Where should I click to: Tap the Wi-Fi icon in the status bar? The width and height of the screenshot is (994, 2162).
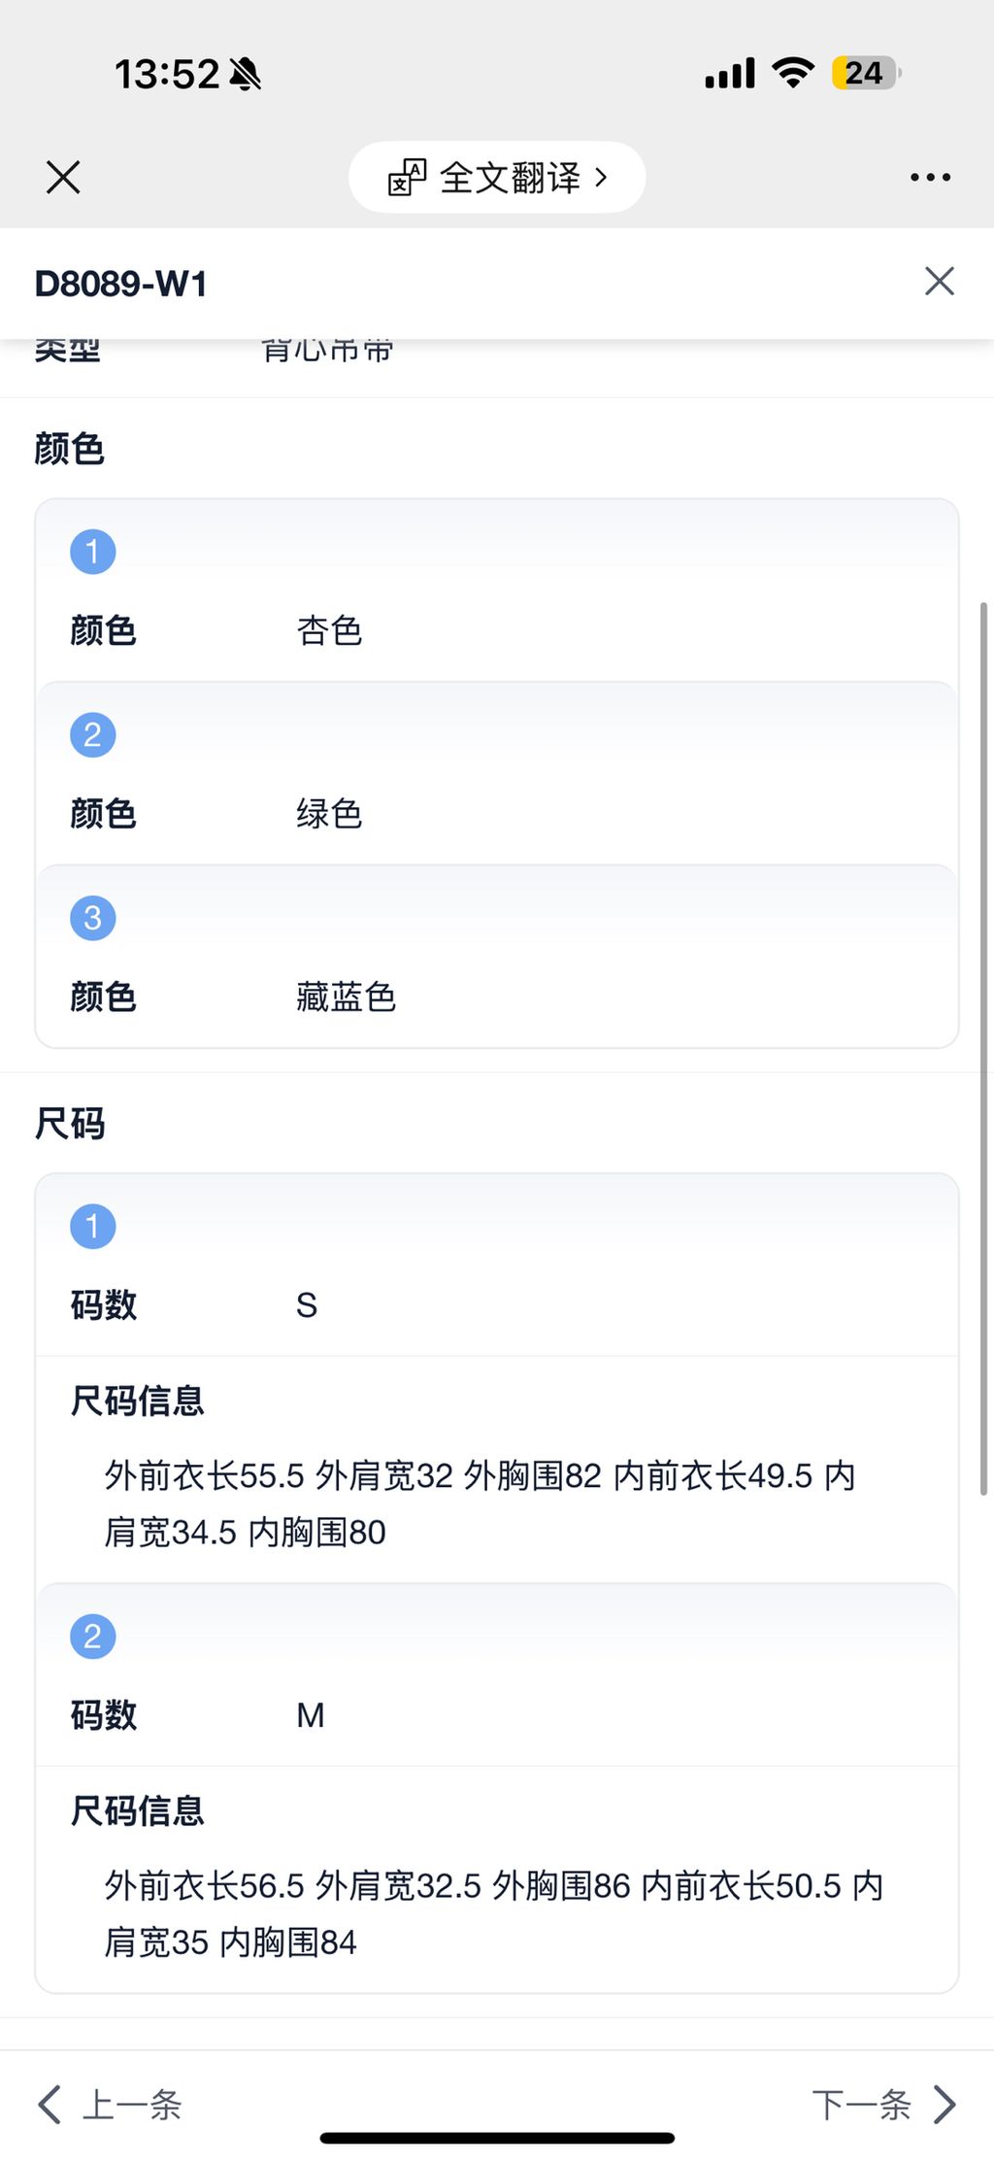coord(792,72)
